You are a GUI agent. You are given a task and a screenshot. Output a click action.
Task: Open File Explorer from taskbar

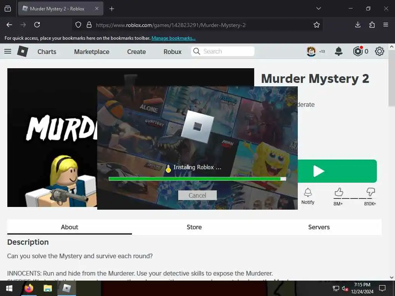point(47,288)
